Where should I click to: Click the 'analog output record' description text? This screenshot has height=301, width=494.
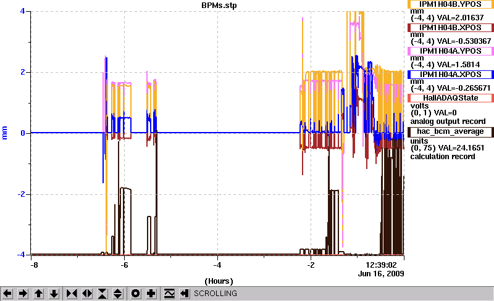[x=448, y=122]
